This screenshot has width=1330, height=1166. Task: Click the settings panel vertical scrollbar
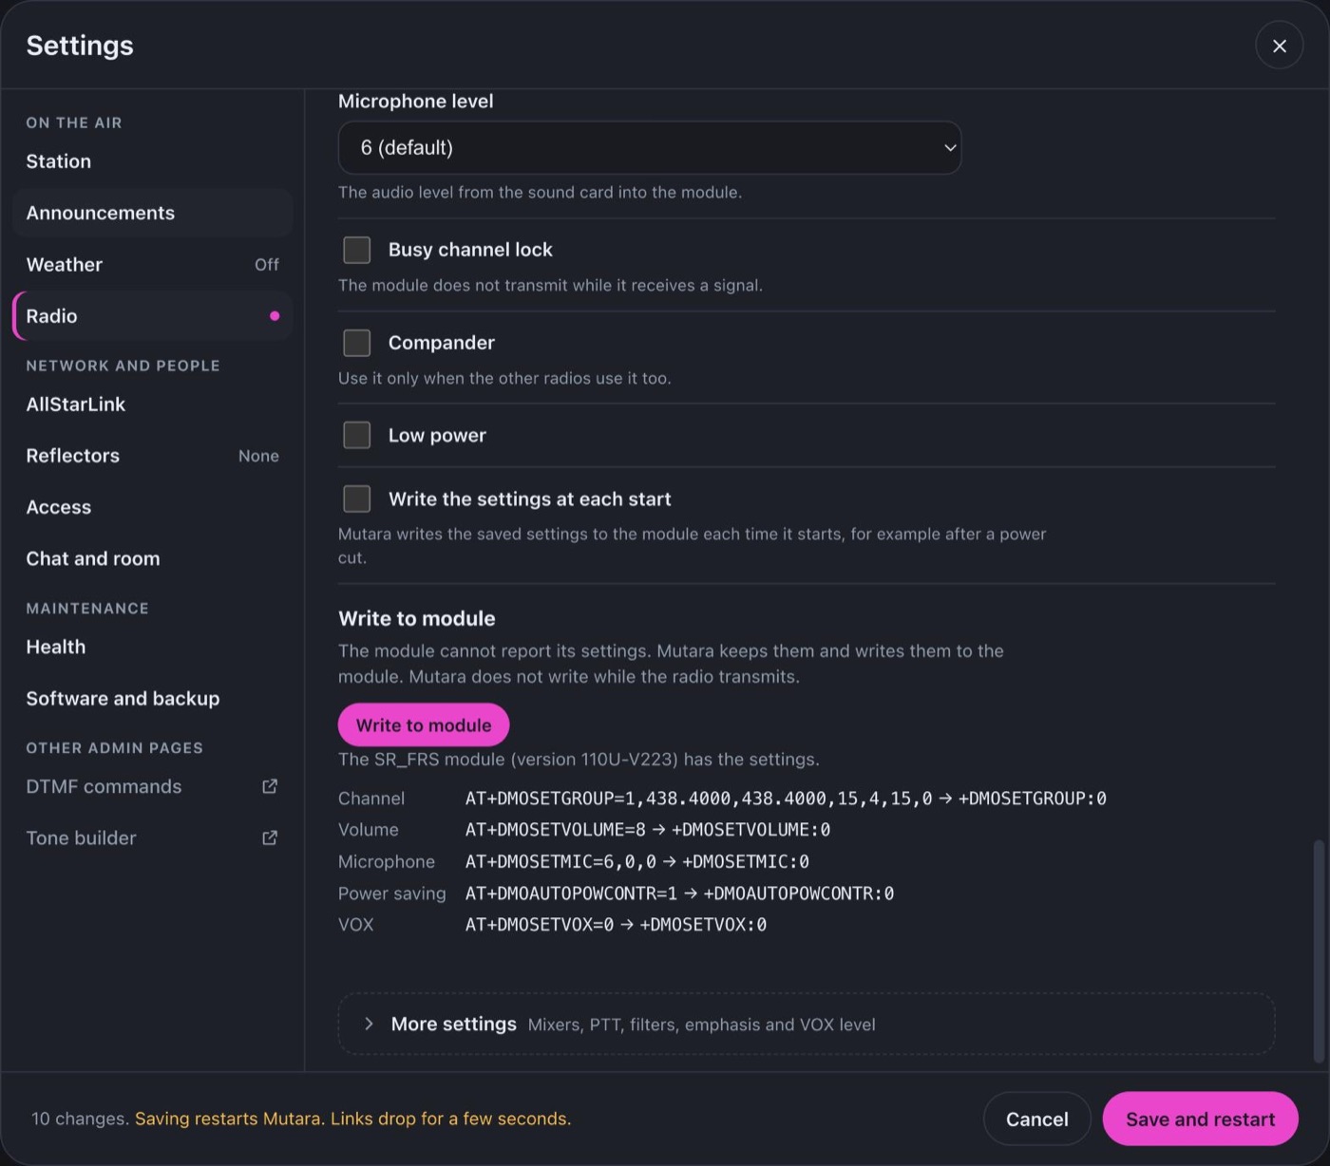tap(1318, 950)
